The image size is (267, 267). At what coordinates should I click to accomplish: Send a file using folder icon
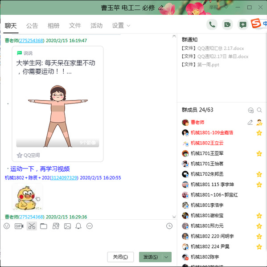point(44,226)
